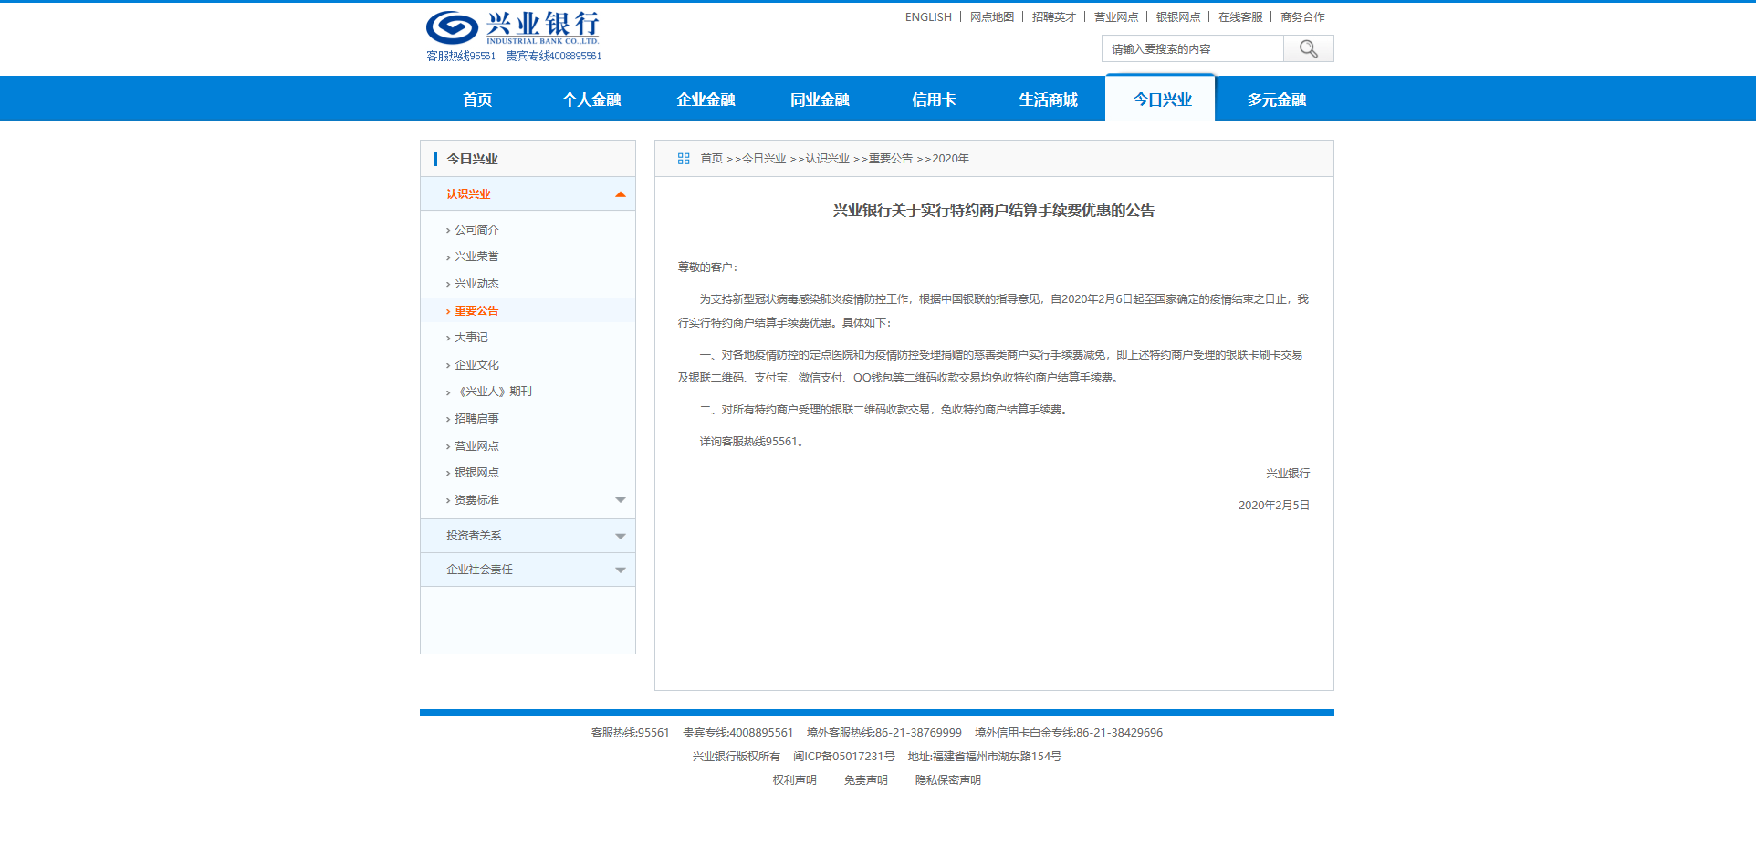
Task: Click the footer text 闽ICP备05017231号
Action: (843, 757)
